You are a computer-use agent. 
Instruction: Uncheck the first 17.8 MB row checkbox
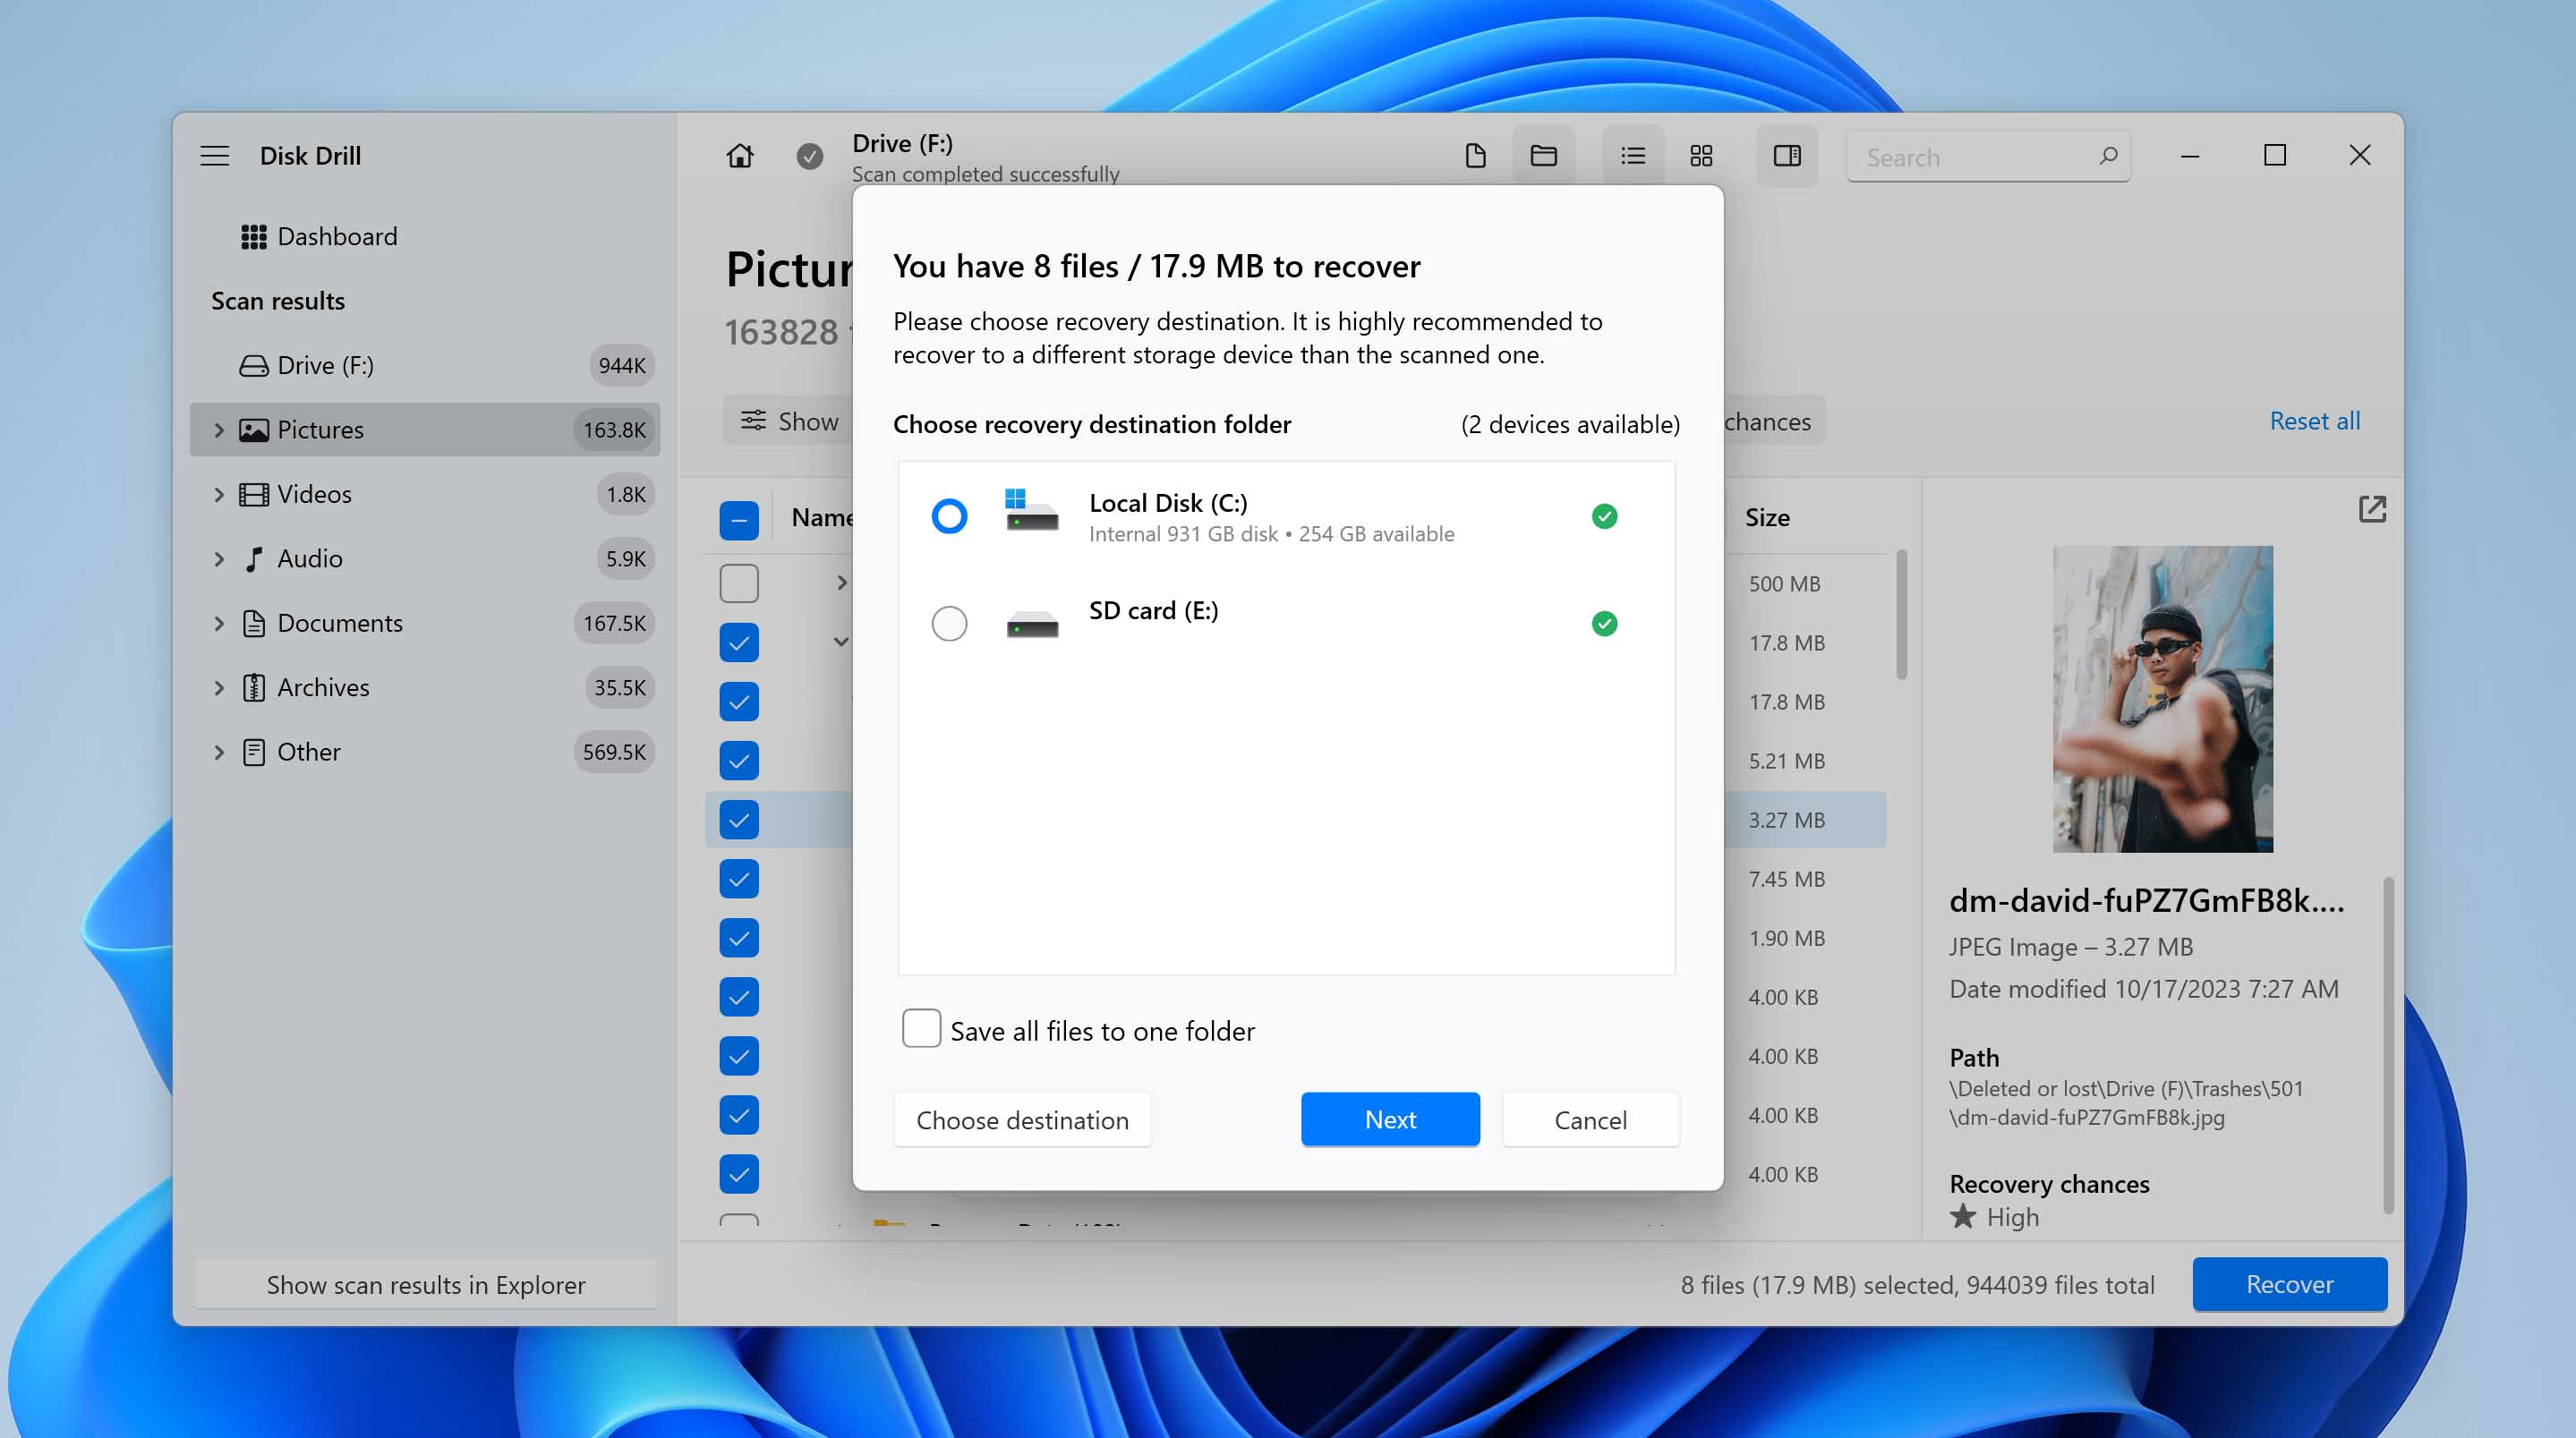point(739,643)
